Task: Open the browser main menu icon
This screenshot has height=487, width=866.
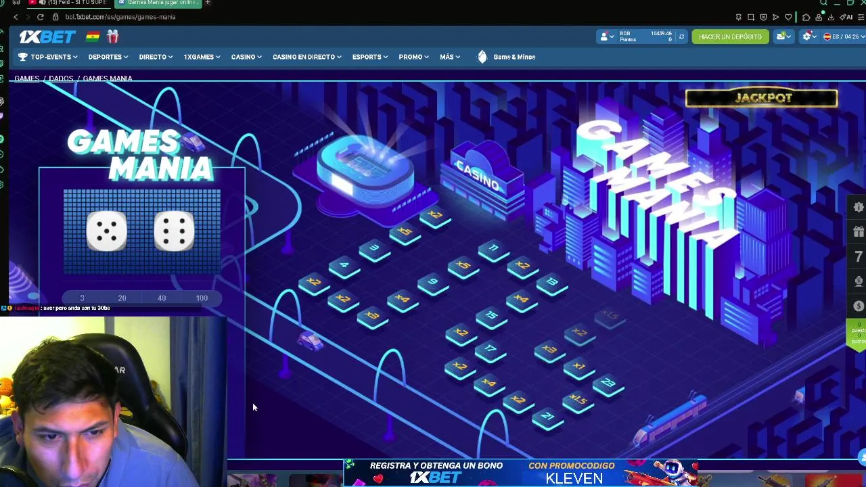Action: point(861,17)
